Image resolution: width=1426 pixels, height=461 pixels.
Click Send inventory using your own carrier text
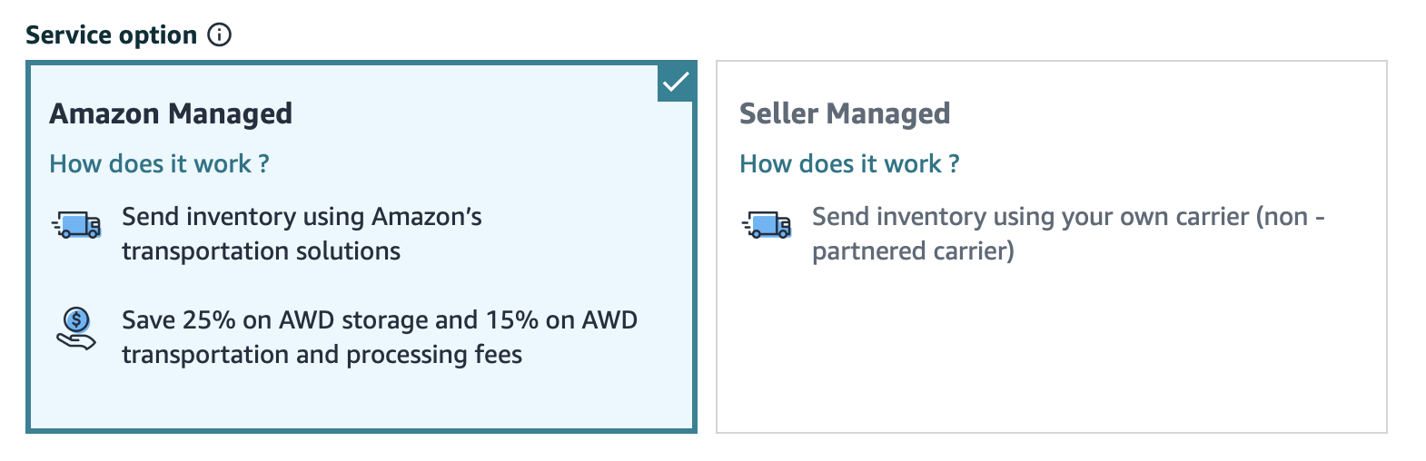tap(1068, 233)
